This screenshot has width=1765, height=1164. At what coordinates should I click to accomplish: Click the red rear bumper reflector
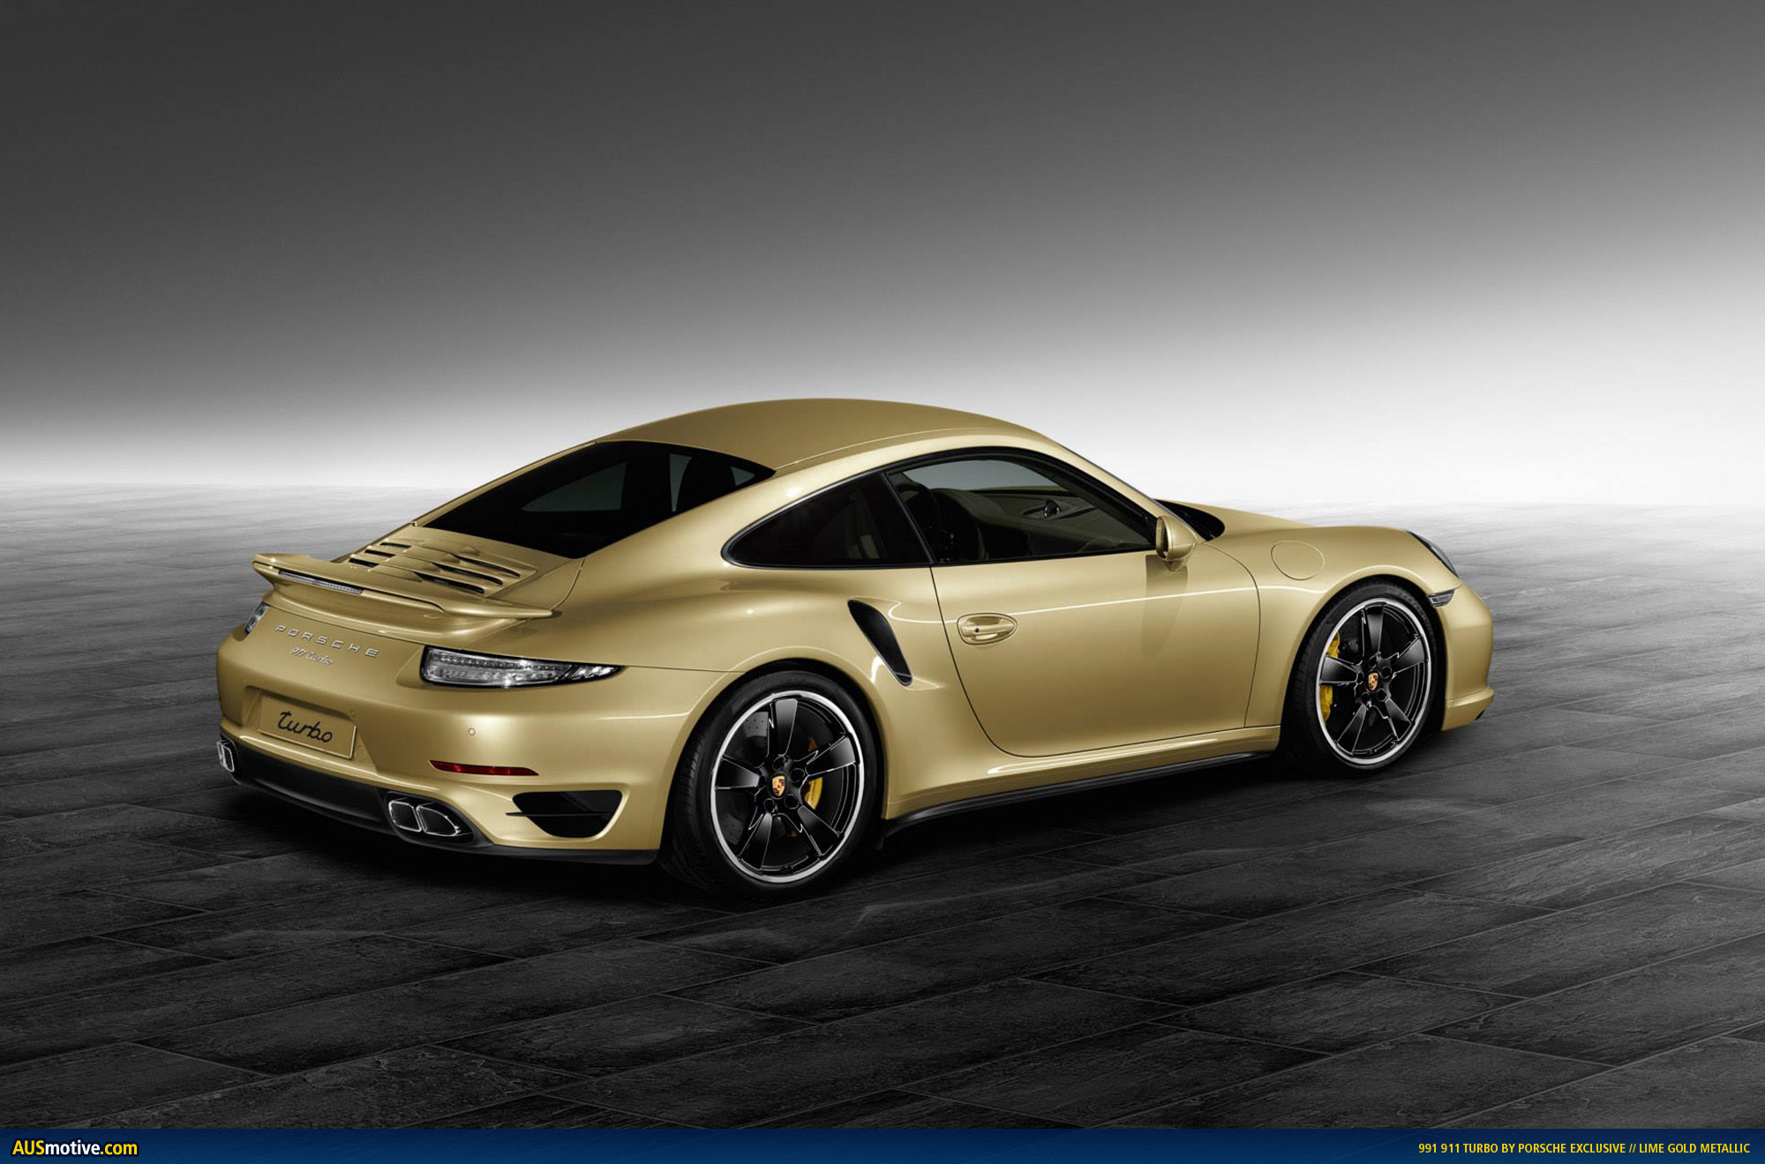(484, 769)
